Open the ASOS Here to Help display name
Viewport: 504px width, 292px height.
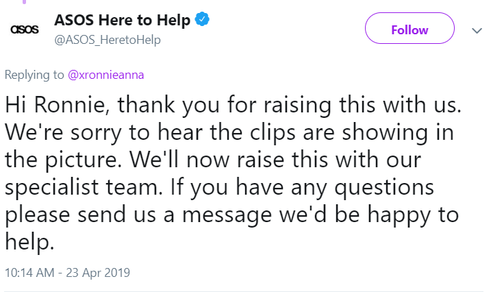[122, 21]
